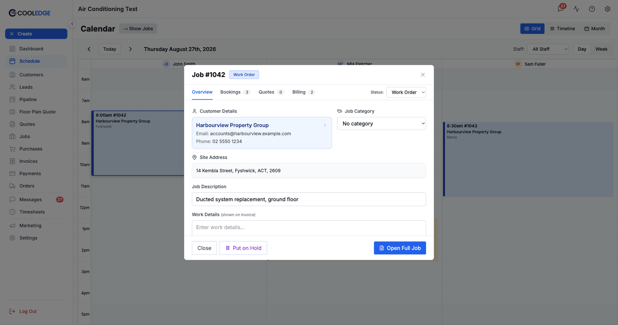Toggle Show Jobs button
This screenshot has height=325, width=618.
(138, 29)
